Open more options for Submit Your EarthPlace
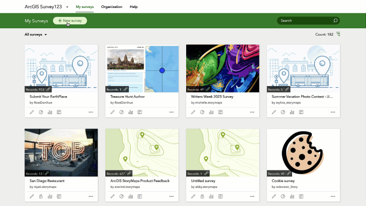 [91, 112]
